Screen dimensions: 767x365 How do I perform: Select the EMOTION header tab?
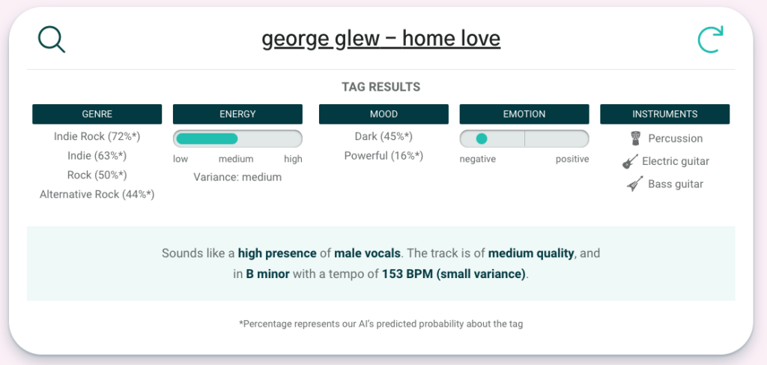coord(524,114)
